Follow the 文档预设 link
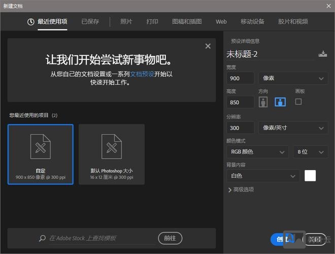 tap(142, 74)
